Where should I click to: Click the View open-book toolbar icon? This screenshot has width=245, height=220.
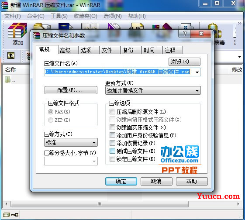click(90, 26)
